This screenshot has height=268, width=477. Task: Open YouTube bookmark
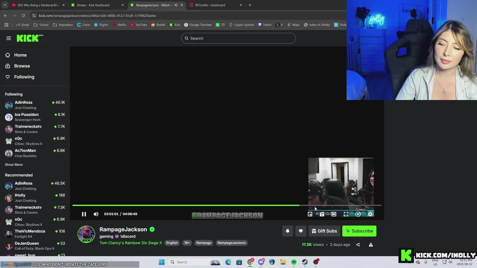click(139, 25)
